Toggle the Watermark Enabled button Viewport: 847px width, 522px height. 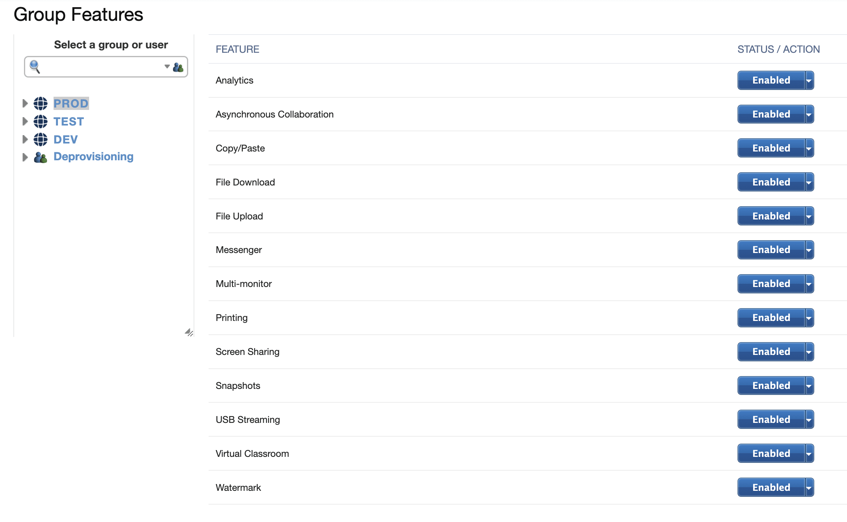[x=771, y=488]
